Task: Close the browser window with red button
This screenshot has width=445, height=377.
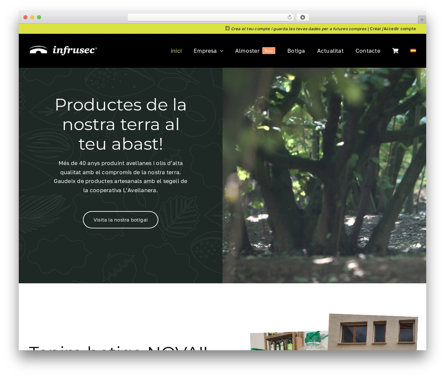Action: point(25,17)
